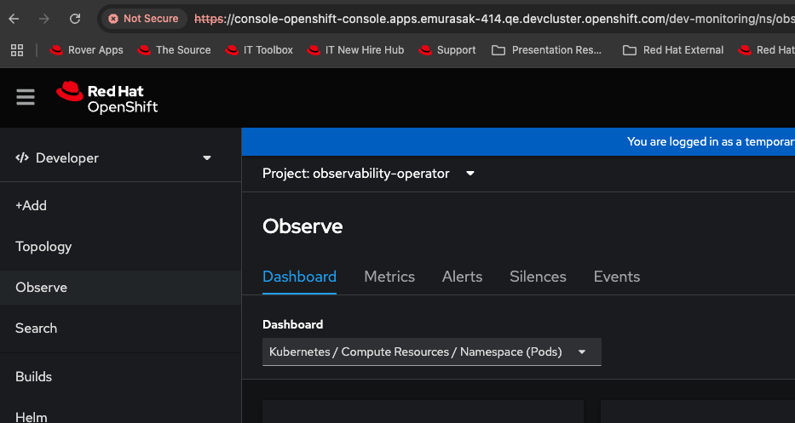Open Presentation Resources bookmark folder
The height and width of the screenshot is (423, 795).
click(547, 50)
